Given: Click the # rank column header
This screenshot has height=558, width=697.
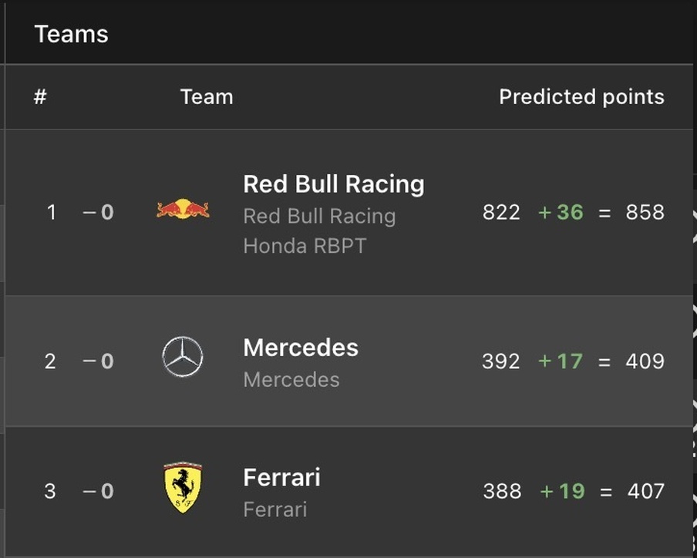Looking at the screenshot, I should [x=40, y=96].
